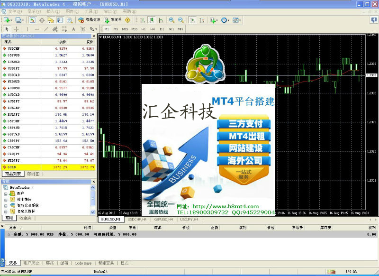Expand 智能交易系统 node in Navigator
This screenshot has height=276, width=379.
[6, 206]
